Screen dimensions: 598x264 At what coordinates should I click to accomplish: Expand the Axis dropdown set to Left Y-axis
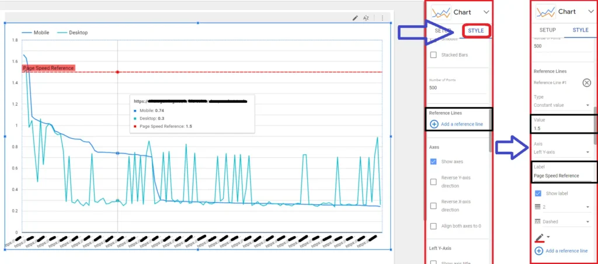pos(561,152)
